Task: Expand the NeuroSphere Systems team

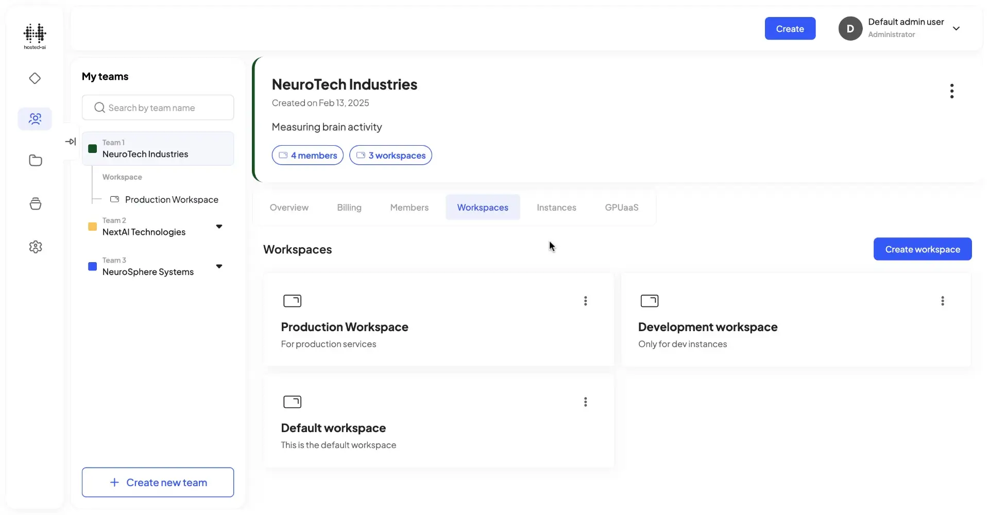Action: tap(219, 266)
